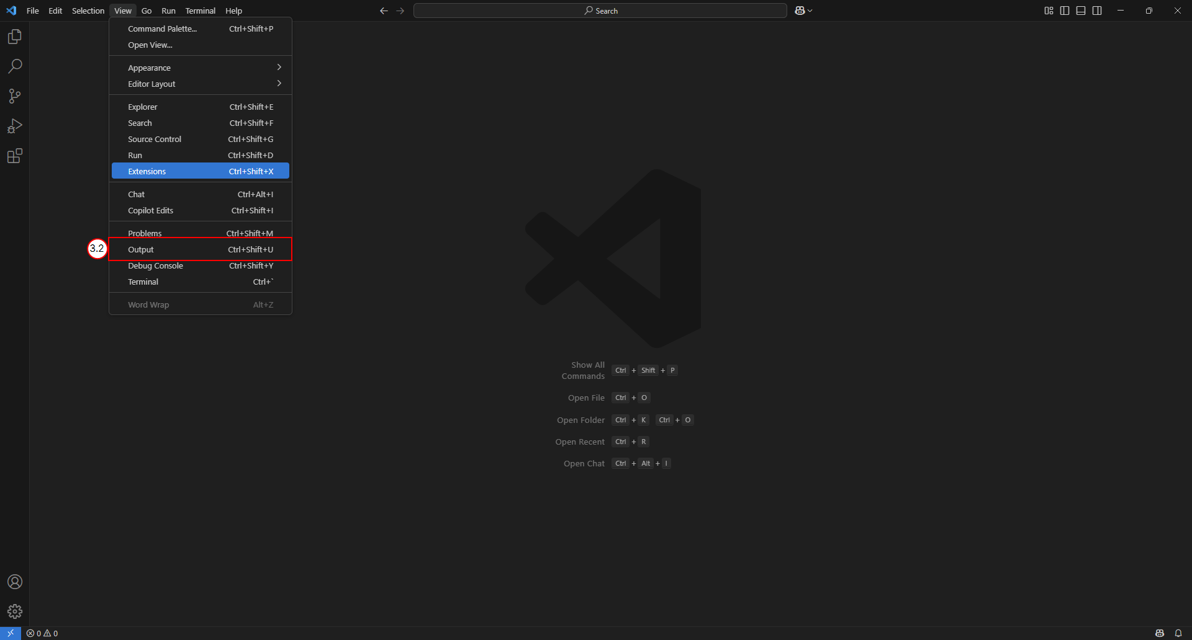Expand the Appearance submenu
The image size is (1192, 640).
pos(201,68)
